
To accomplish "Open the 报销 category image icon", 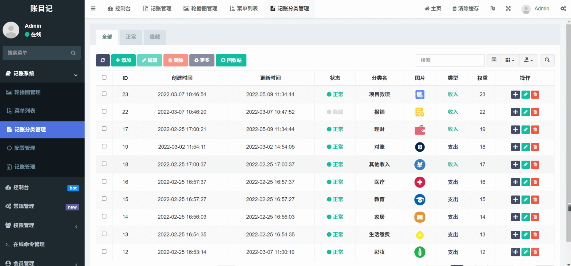I will [420, 112].
